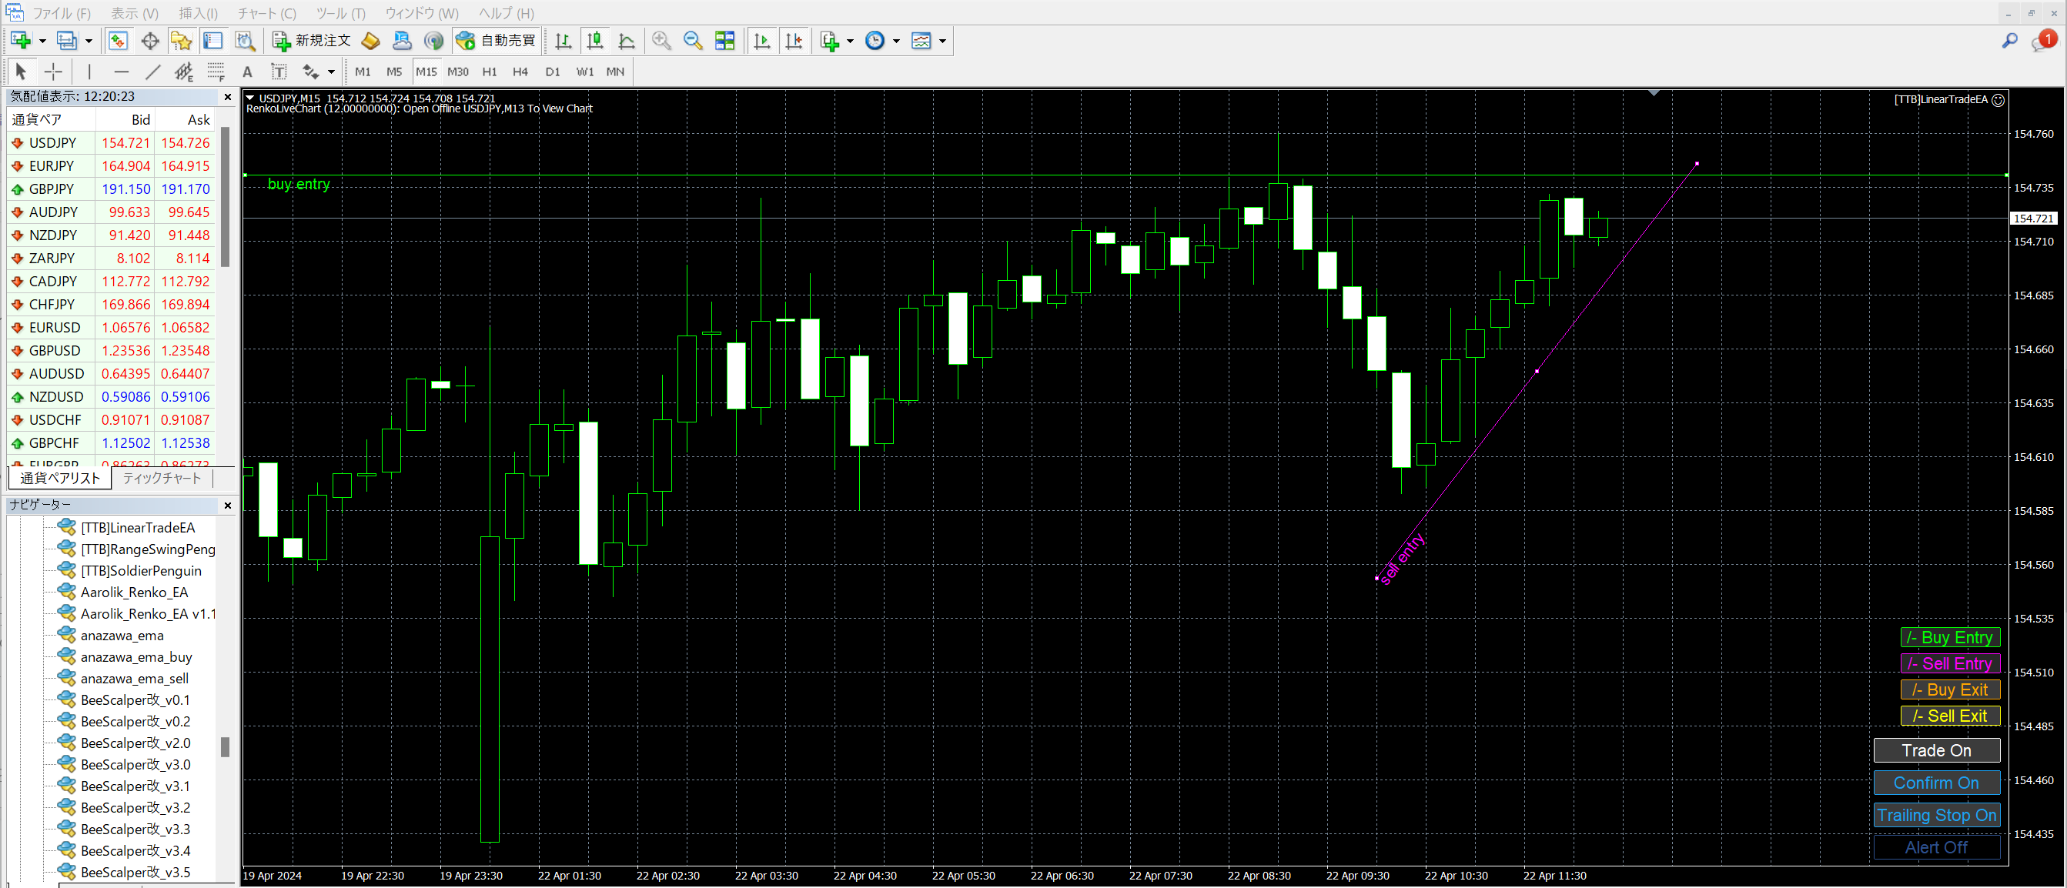
Task: Select the trendline drawing tool
Action: click(x=152, y=72)
